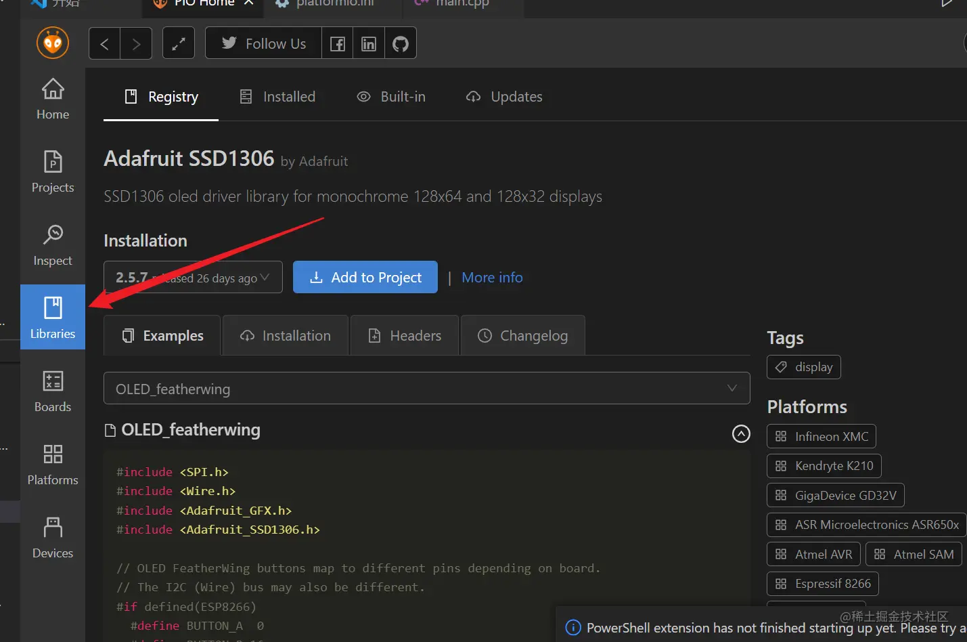Open Libraries in the sidebar
This screenshot has width=967, height=642.
click(53, 317)
